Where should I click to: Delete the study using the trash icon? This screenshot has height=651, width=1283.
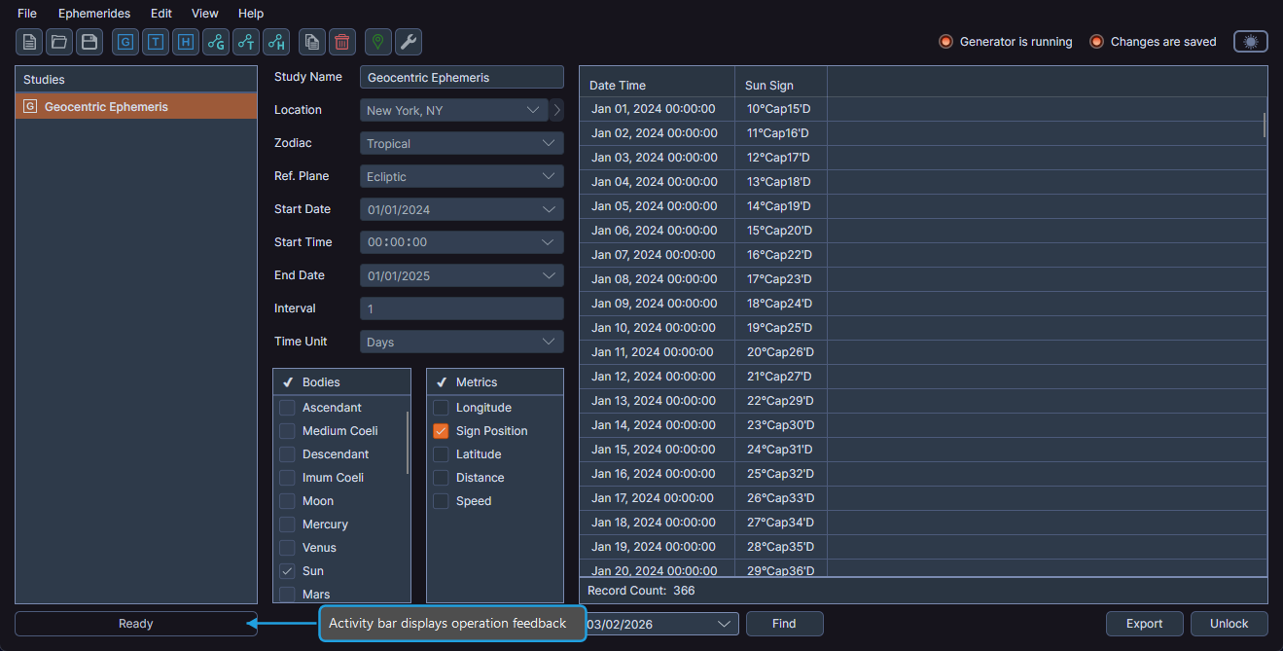(341, 42)
